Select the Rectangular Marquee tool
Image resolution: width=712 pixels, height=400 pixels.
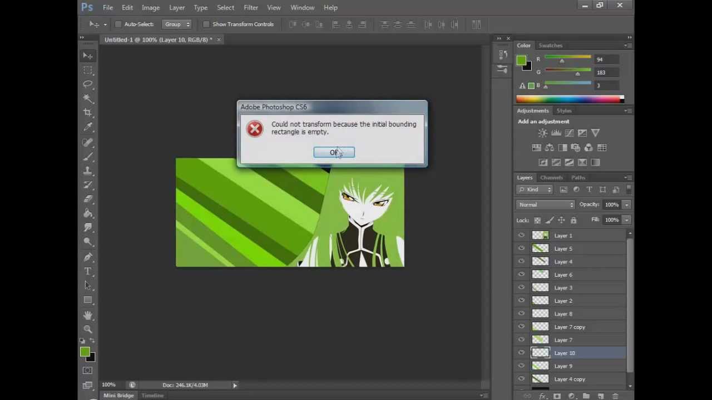[x=88, y=70]
